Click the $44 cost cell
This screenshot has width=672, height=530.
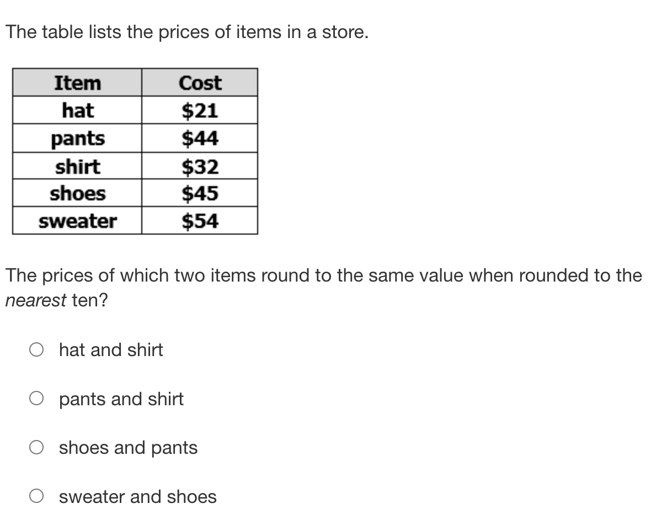pyautogui.click(x=200, y=138)
